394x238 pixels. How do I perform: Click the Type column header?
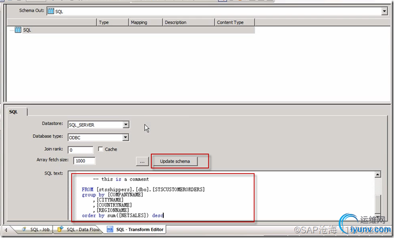pyautogui.click(x=113, y=22)
